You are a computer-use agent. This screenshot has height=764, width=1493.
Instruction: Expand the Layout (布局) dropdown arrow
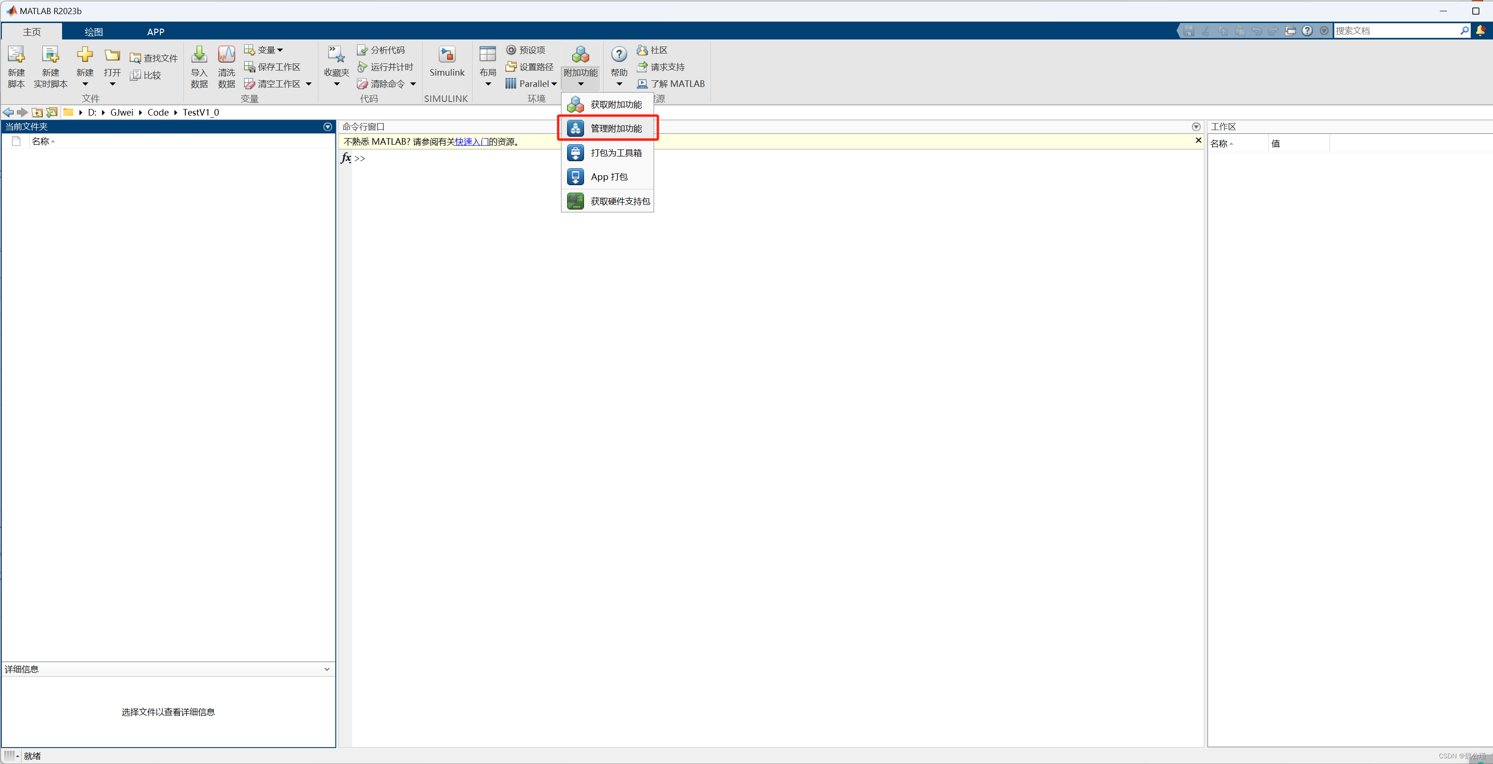point(488,84)
